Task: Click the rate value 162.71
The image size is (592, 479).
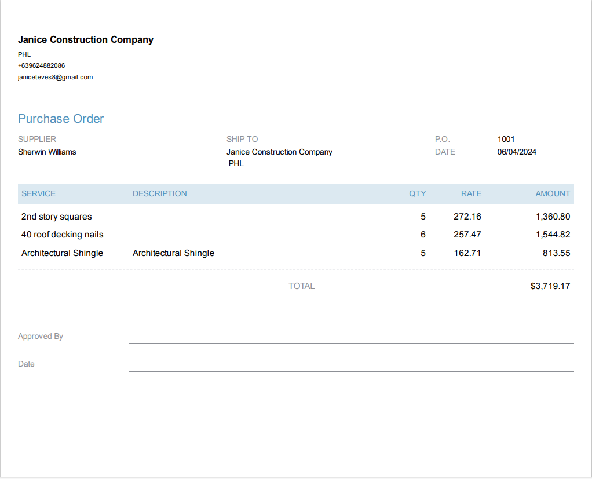Action: click(467, 253)
